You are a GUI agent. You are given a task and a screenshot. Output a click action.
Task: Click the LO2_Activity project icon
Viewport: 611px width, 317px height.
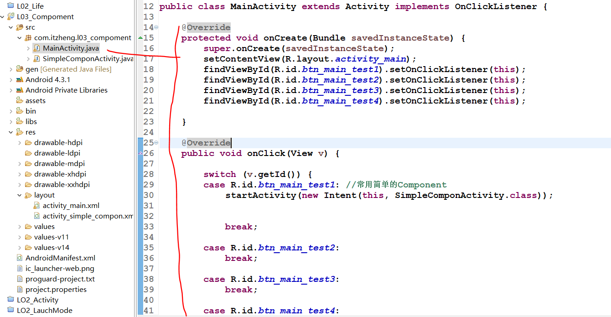click(11, 300)
